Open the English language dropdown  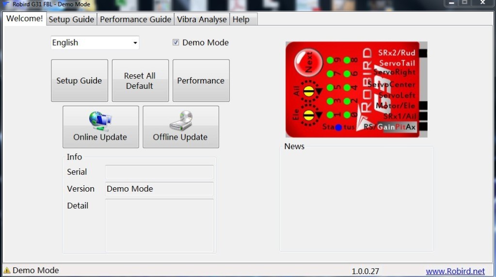point(95,42)
